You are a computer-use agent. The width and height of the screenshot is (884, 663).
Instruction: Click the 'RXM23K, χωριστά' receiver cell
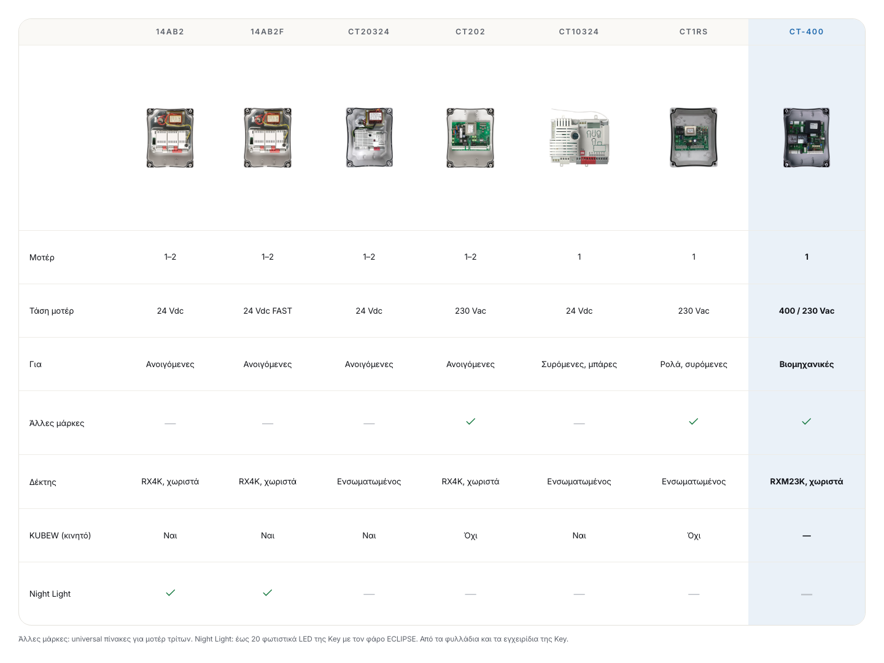807,481
